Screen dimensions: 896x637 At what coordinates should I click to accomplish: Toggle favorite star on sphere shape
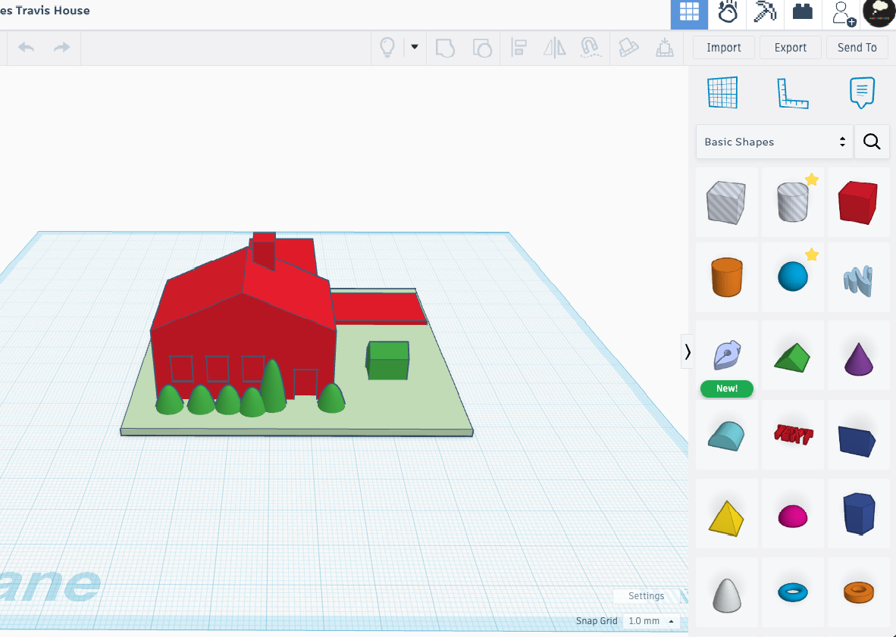click(x=812, y=254)
